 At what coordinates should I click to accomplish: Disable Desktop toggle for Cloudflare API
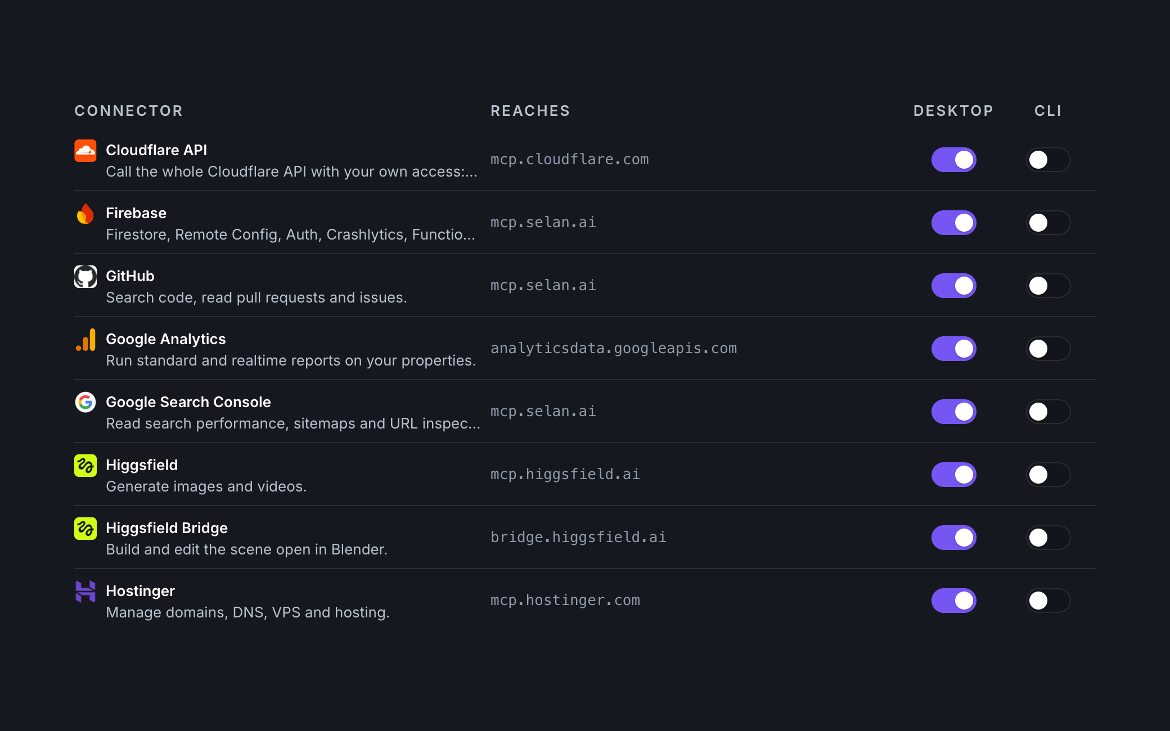click(954, 160)
